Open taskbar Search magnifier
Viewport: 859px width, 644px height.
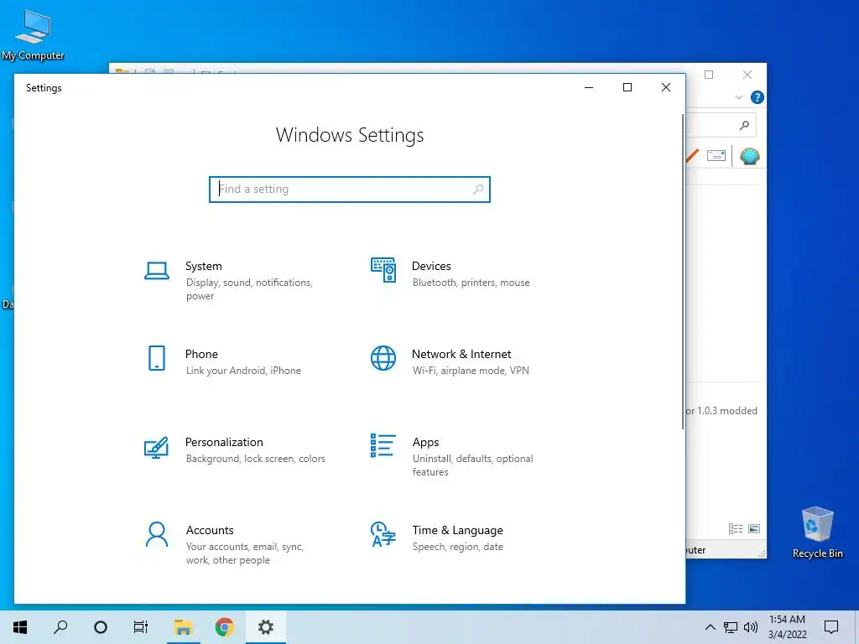(x=60, y=627)
